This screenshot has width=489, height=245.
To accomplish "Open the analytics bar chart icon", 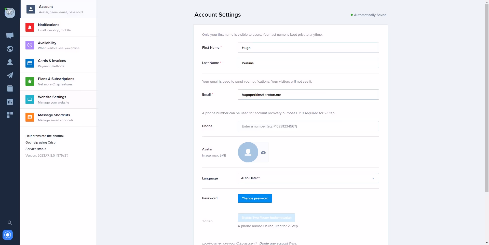I will (x=10, y=102).
